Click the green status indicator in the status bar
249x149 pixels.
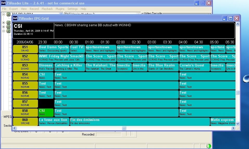209,146
